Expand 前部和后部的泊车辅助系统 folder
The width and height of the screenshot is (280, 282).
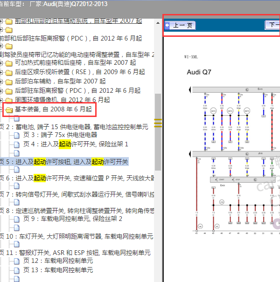(x=1, y=21)
